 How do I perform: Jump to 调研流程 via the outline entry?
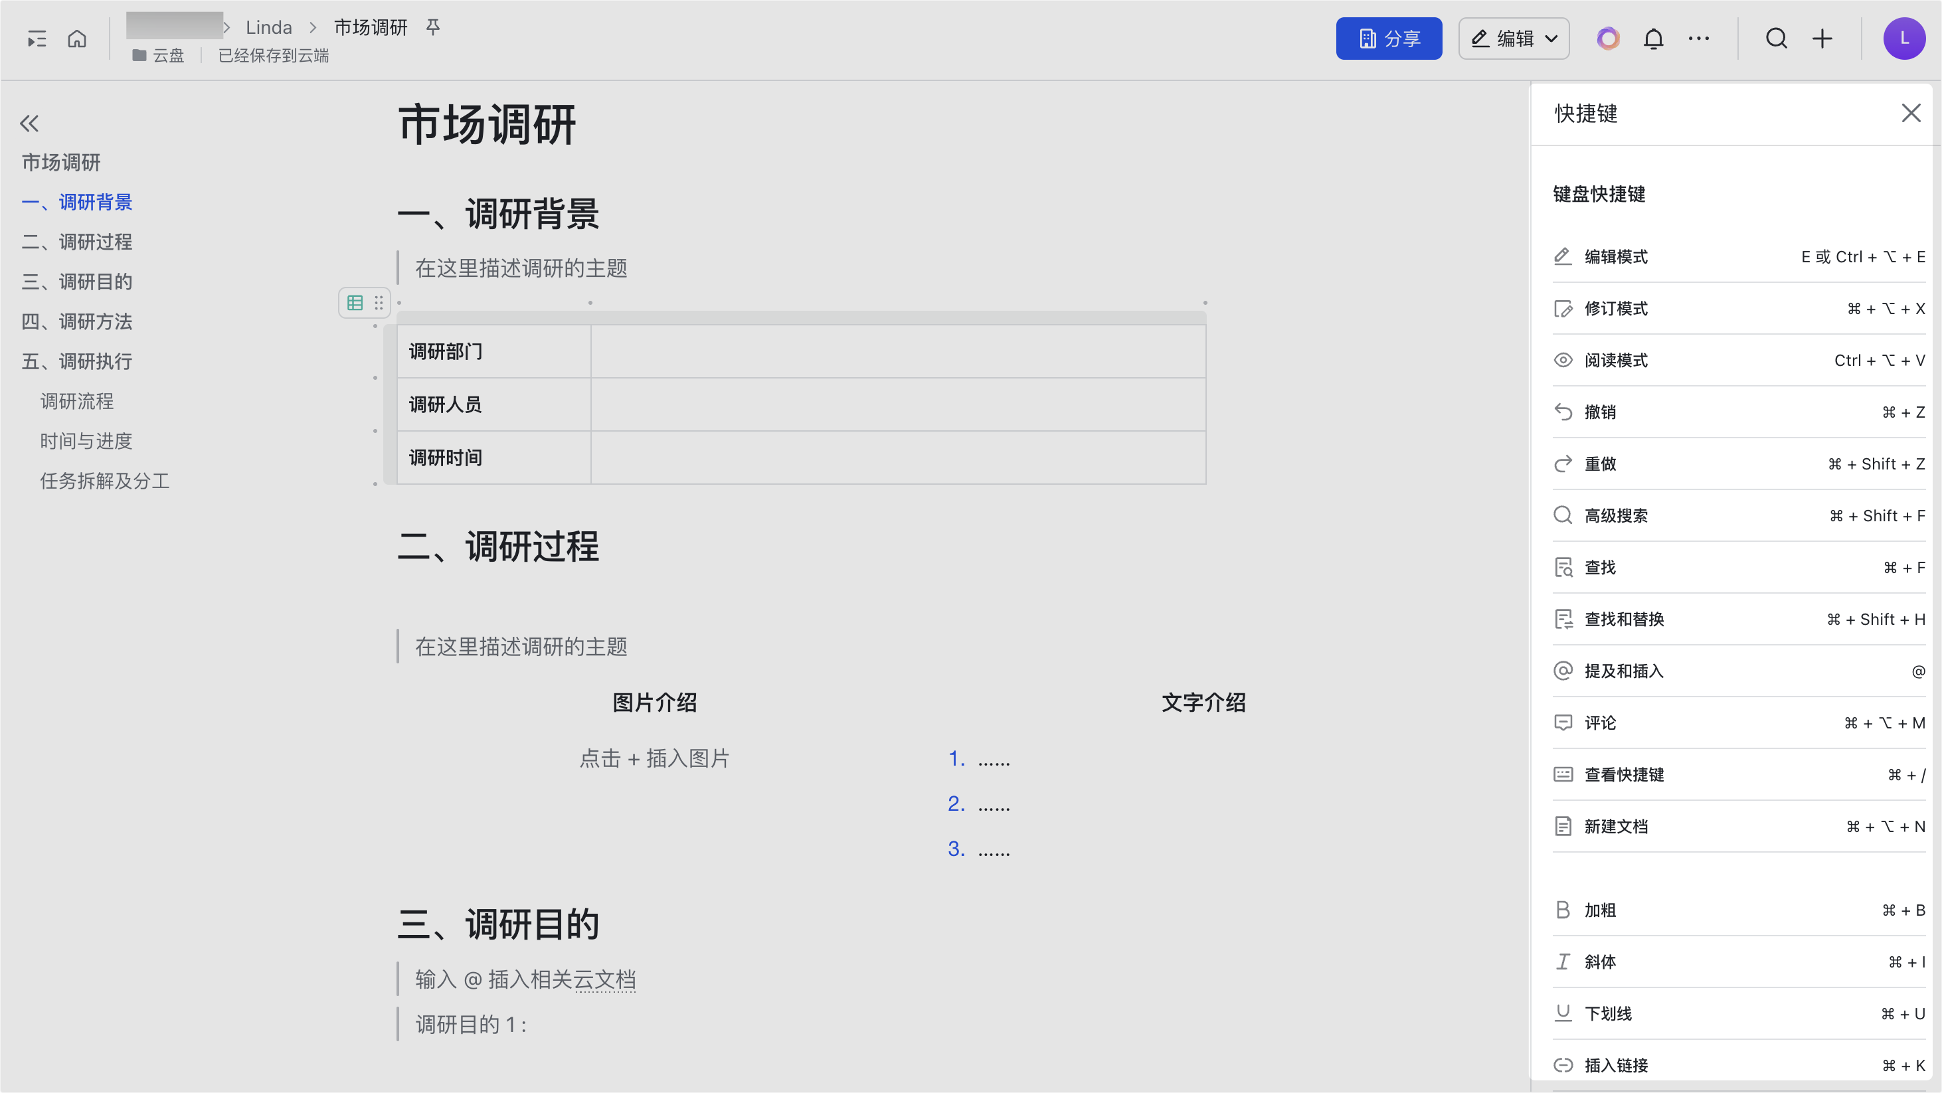click(76, 401)
